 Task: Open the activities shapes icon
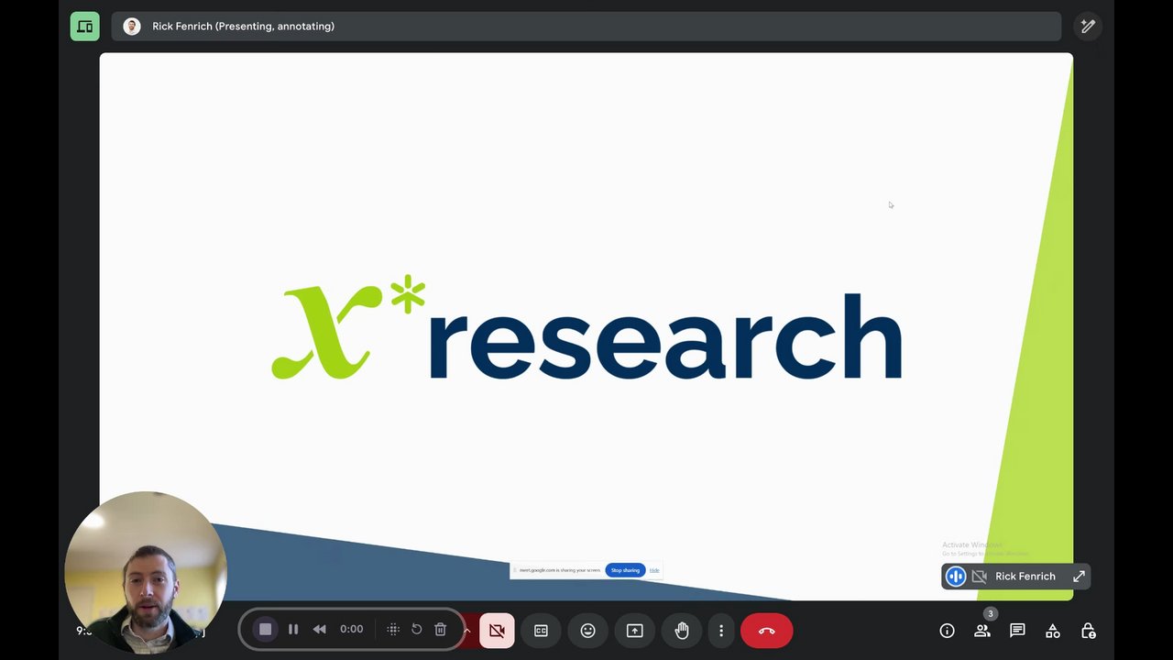click(x=1053, y=631)
